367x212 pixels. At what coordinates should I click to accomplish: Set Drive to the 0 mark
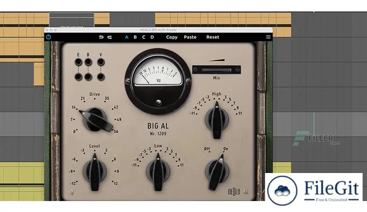click(75, 131)
